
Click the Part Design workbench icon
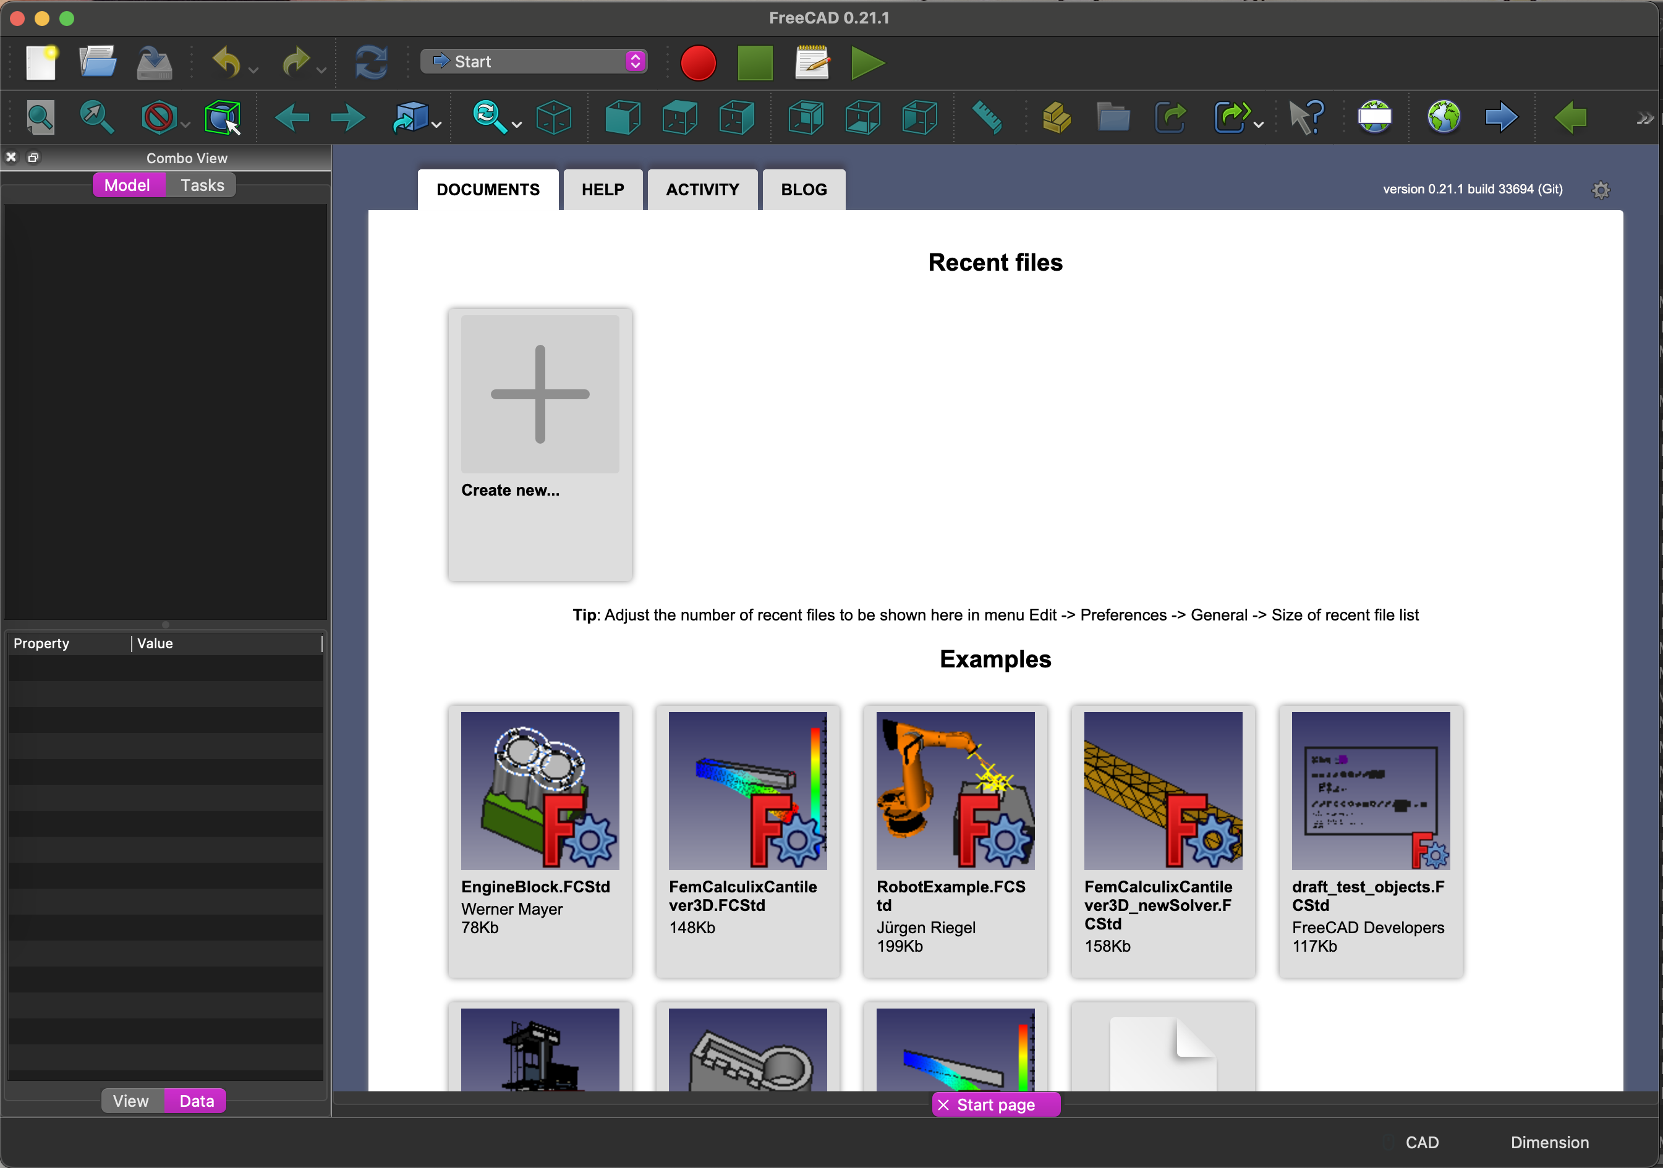532,59
